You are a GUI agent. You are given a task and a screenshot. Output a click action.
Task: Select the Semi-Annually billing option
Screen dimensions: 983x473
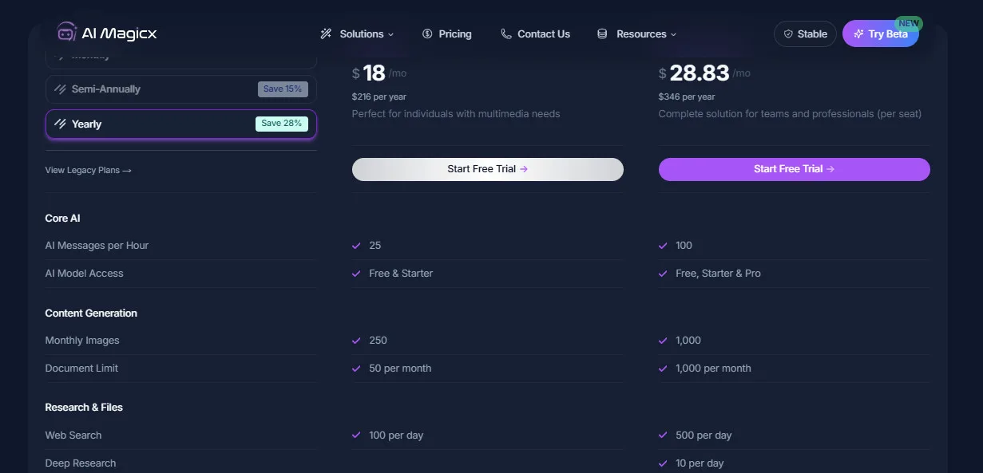tap(180, 89)
